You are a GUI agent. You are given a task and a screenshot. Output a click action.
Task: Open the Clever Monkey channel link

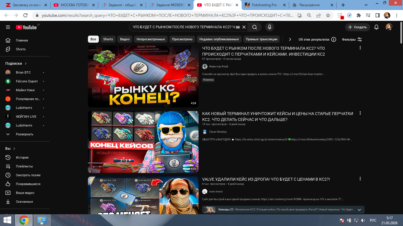pyautogui.click(x=218, y=132)
